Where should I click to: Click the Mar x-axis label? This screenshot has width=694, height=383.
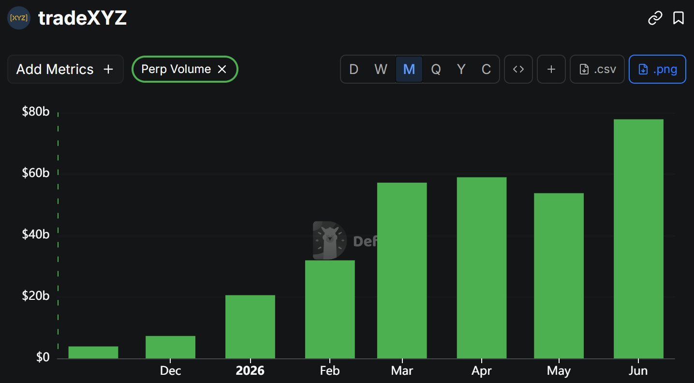pyautogui.click(x=402, y=371)
